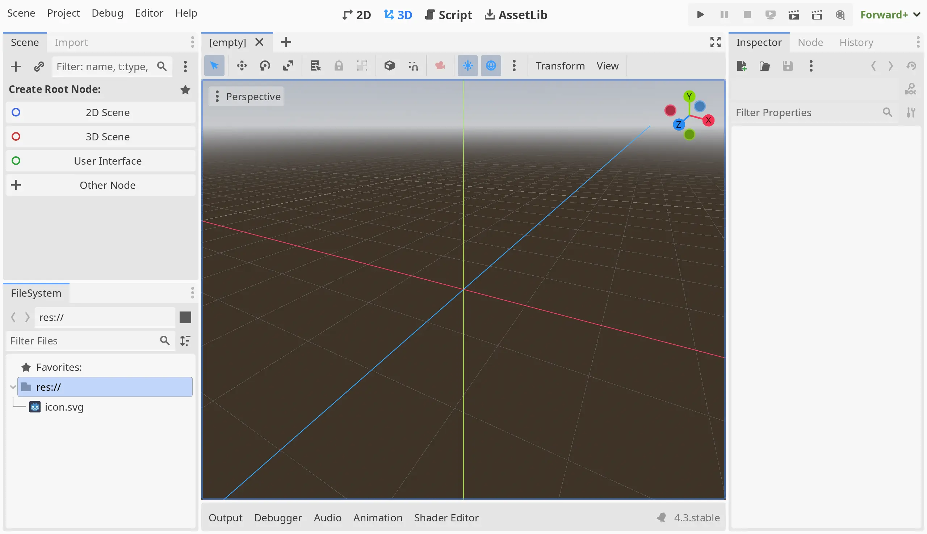Open the Scene menu
This screenshot has width=927, height=534.
click(x=21, y=13)
